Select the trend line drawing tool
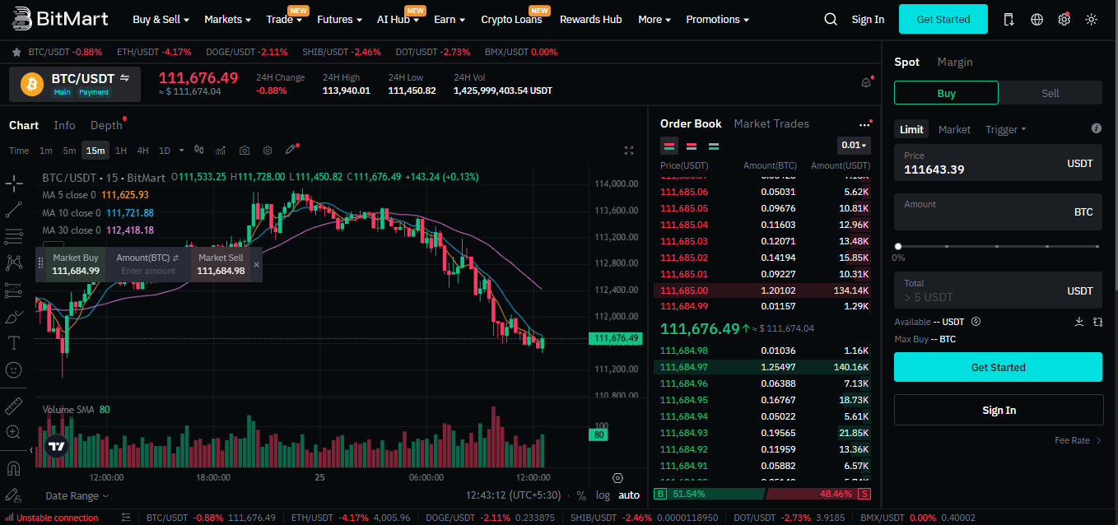Screen dimensions: 1118x525 13,209
